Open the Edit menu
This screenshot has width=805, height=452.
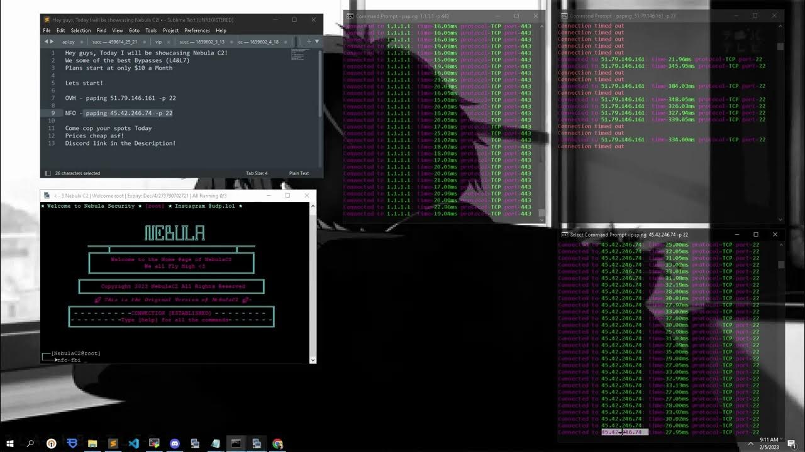pyautogui.click(x=60, y=30)
